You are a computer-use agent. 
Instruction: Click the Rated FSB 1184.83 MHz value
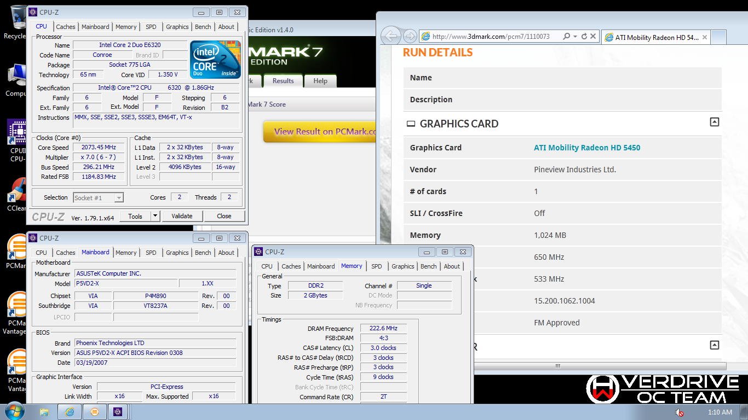[x=98, y=177]
